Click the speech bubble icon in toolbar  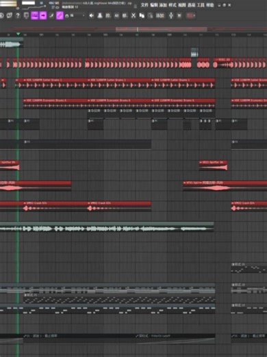(x=10, y=16)
